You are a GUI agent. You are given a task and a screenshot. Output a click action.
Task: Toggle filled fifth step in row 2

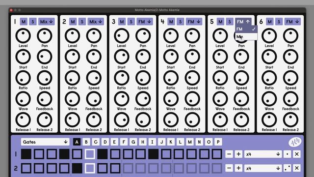click(x=77, y=168)
